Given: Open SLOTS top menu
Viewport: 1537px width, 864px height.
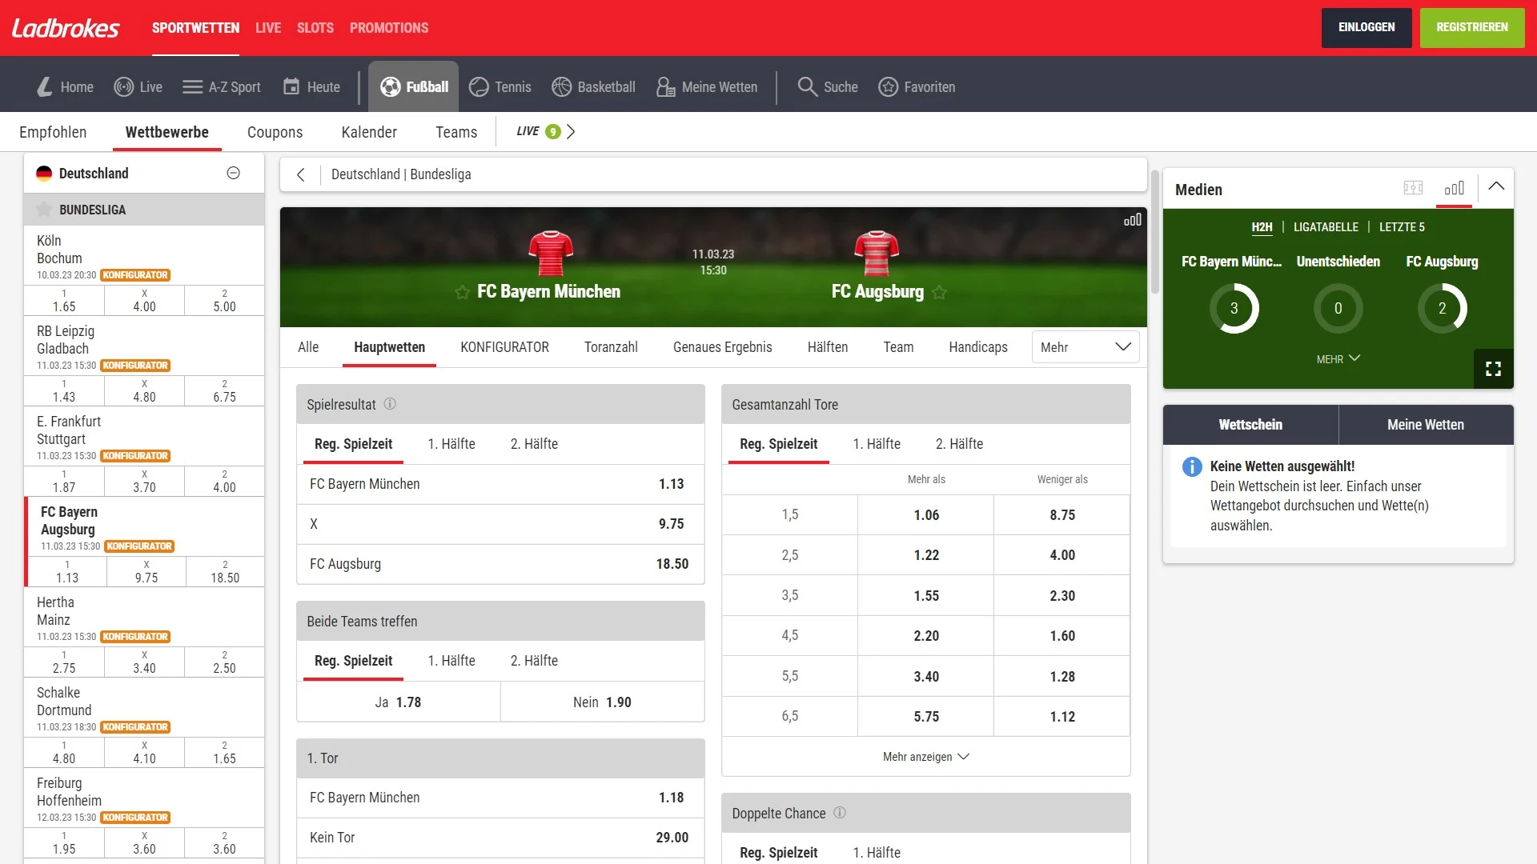Looking at the screenshot, I should (x=315, y=28).
